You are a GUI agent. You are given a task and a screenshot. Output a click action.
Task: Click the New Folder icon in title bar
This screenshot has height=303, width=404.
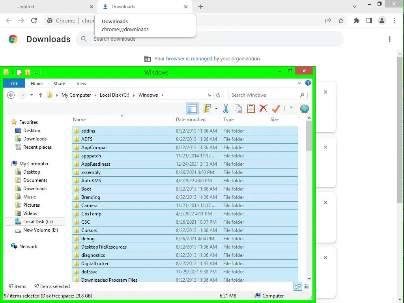coord(28,73)
